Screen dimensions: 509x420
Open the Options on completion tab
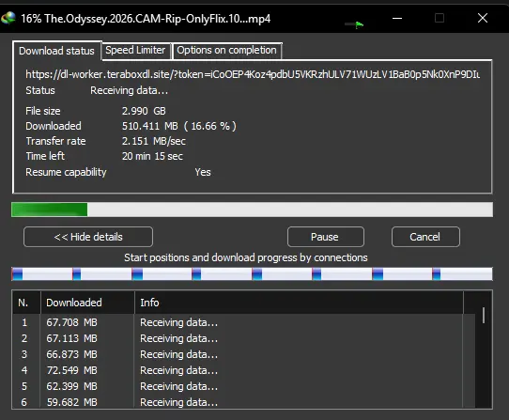(x=227, y=51)
